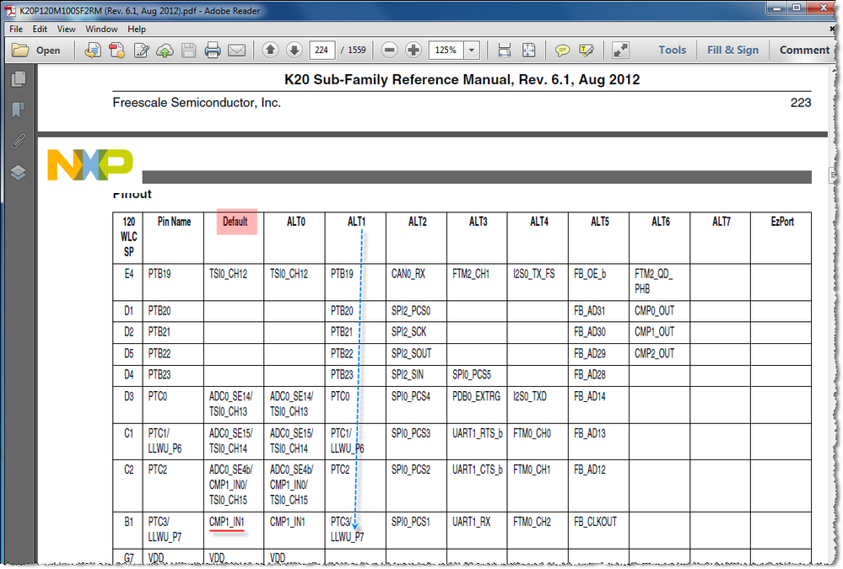The width and height of the screenshot is (843, 569).
Task: Open the Tools pane
Action: coord(672,50)
